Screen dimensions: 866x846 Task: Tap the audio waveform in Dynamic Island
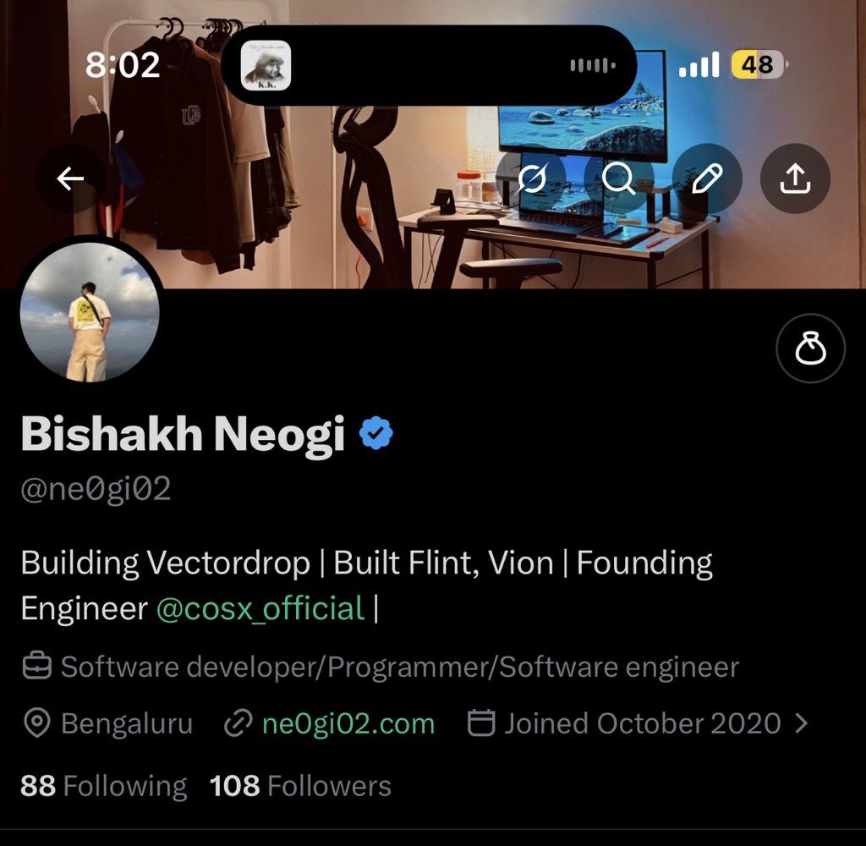point(593,66)
